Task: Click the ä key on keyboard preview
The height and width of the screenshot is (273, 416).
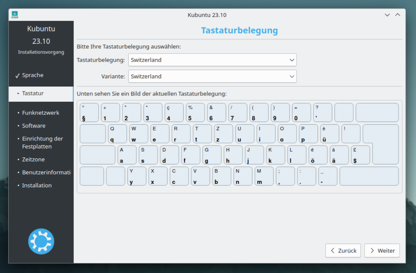Action: tap(339, 155)
